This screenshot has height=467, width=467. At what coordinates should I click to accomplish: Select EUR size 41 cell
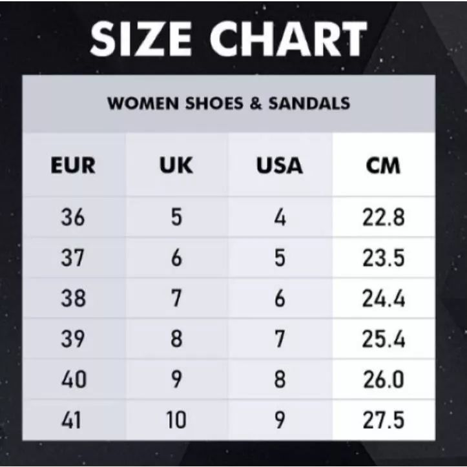(72, 420)
